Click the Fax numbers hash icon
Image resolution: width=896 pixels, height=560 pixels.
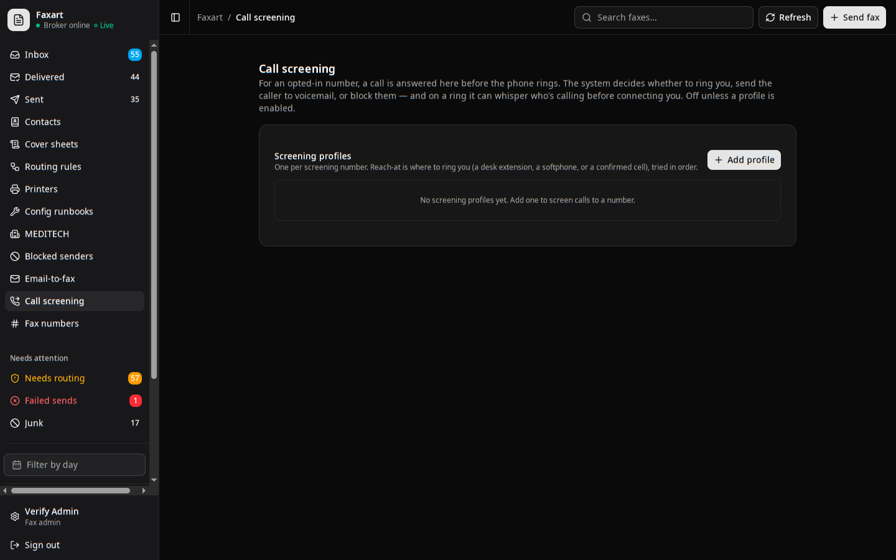(x=15, y=324)
